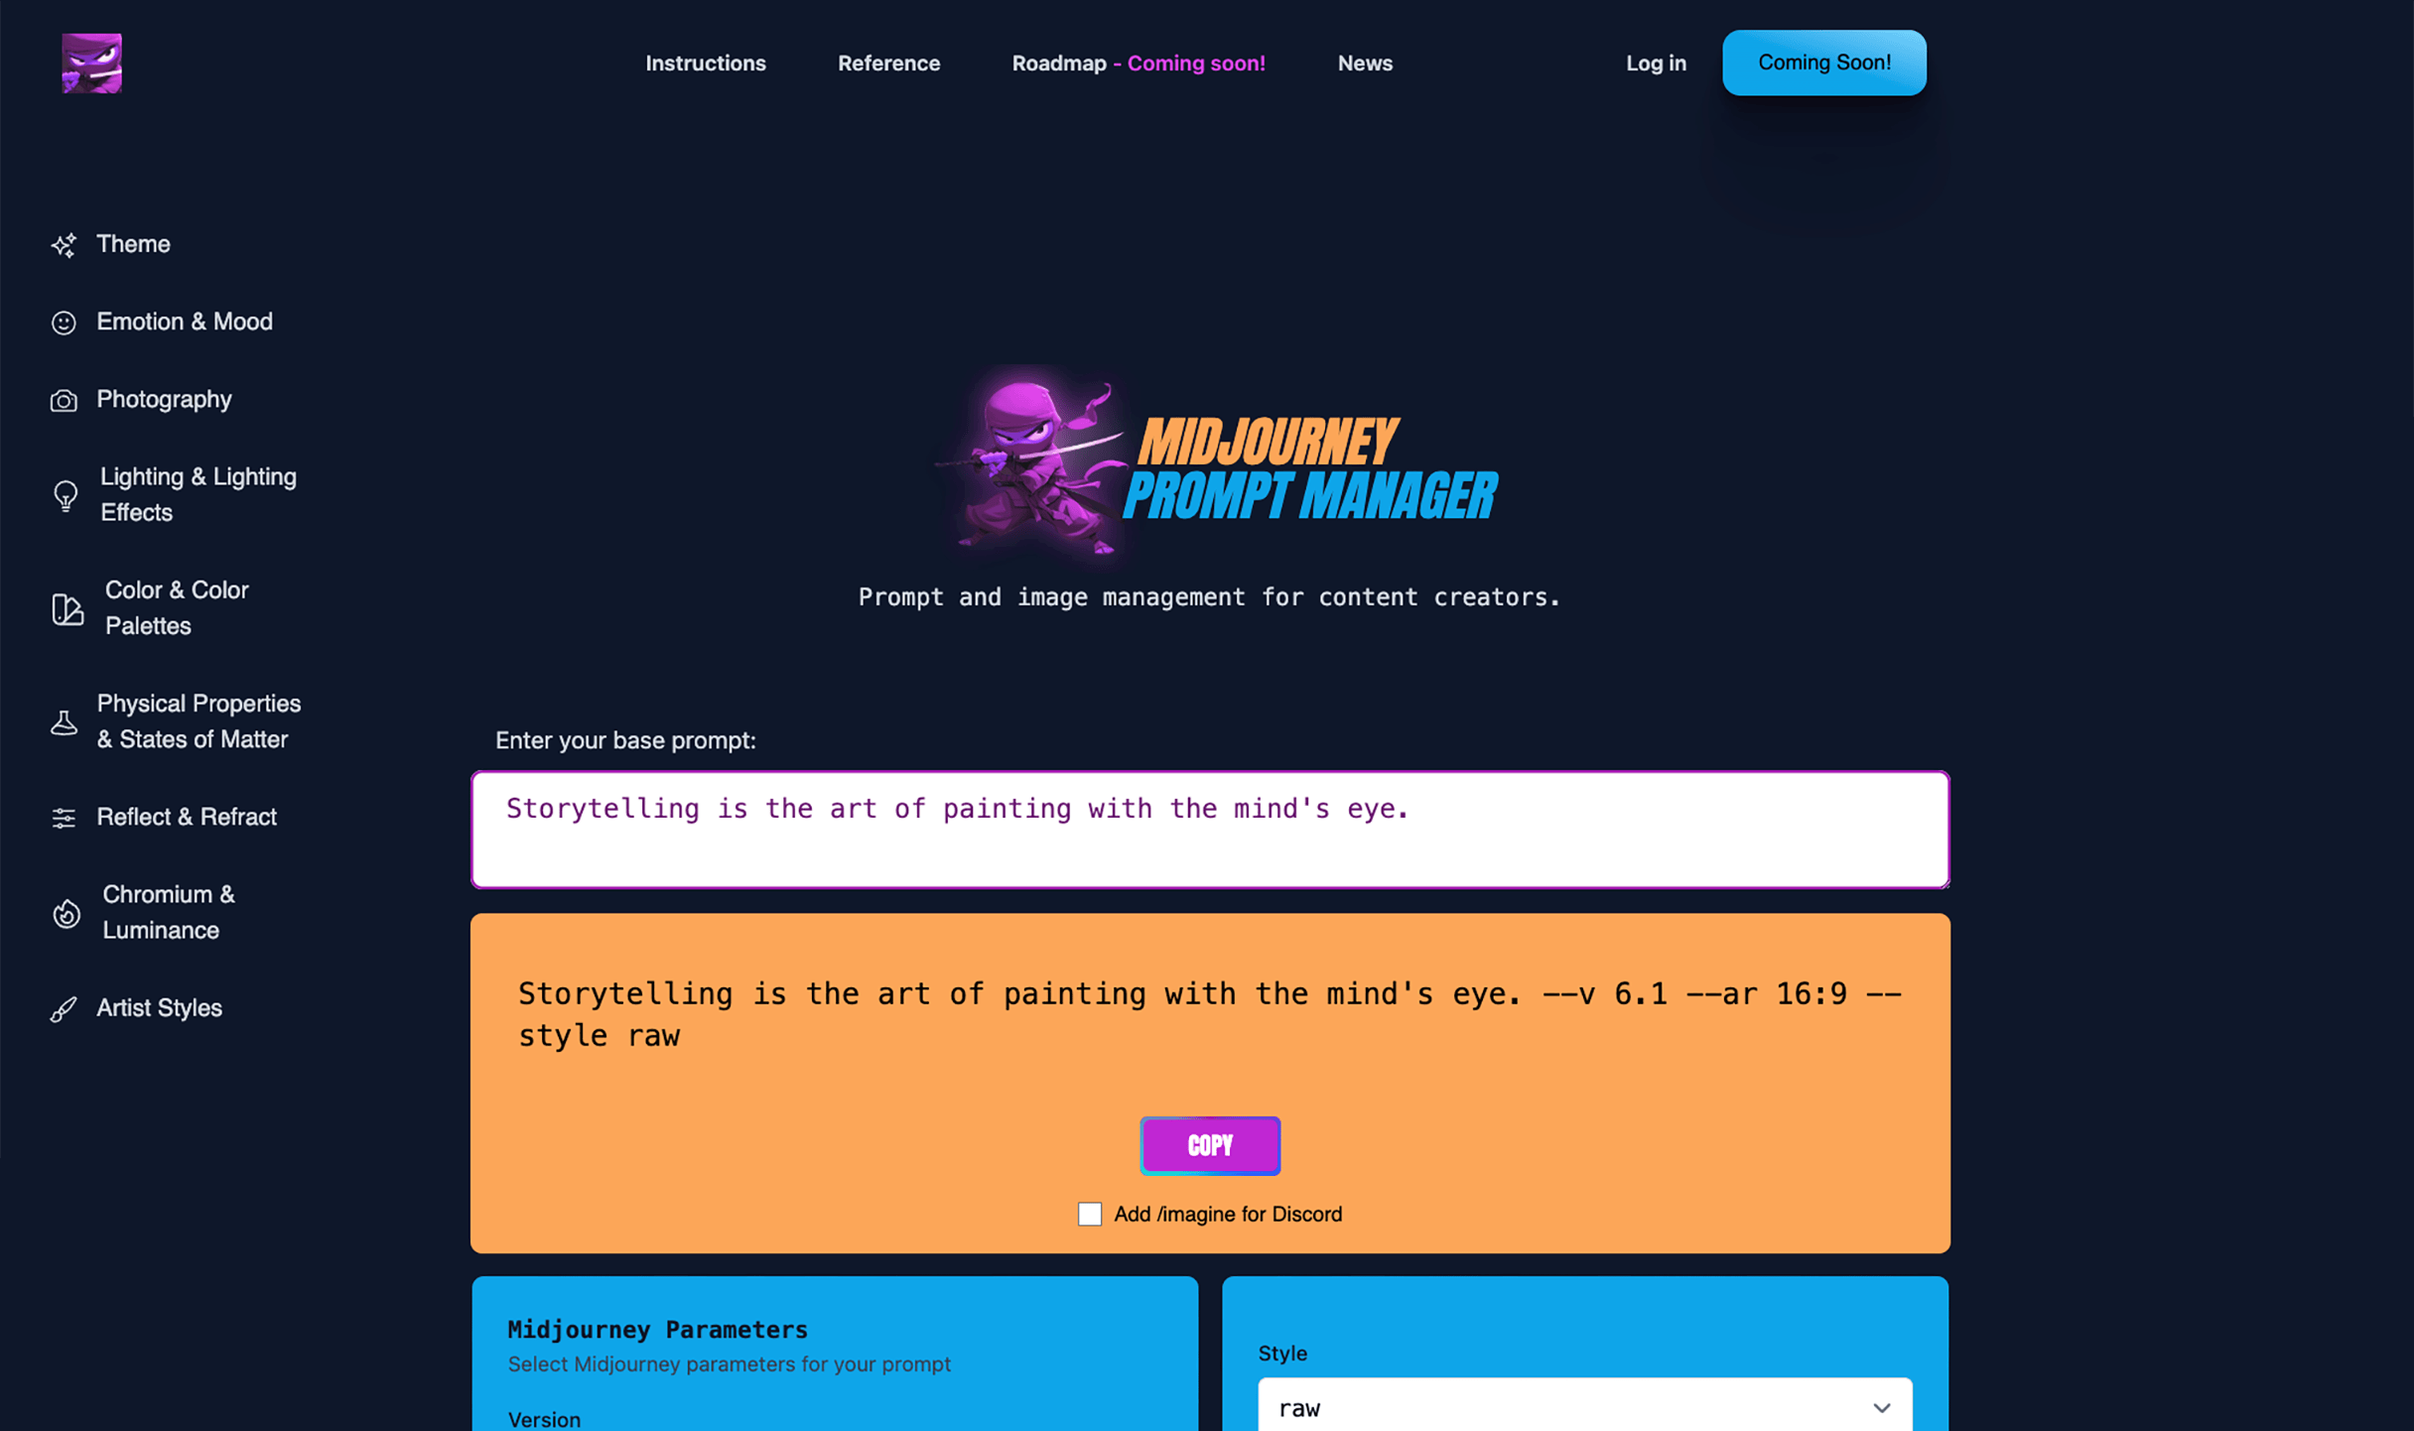Click the Artist Styles sidebar icon
The width and height of the screenshot is (2414, 1431).
[64, 1007]
